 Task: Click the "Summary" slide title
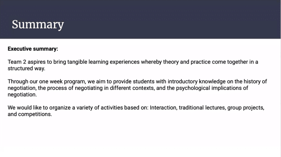click(38, 25)
